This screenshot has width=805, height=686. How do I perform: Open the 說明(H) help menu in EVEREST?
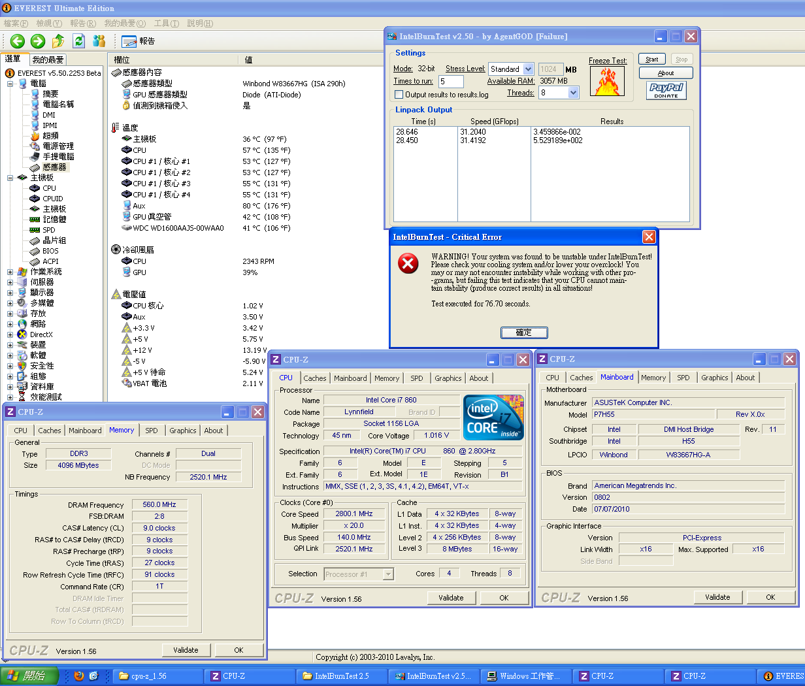pos(200,24)
